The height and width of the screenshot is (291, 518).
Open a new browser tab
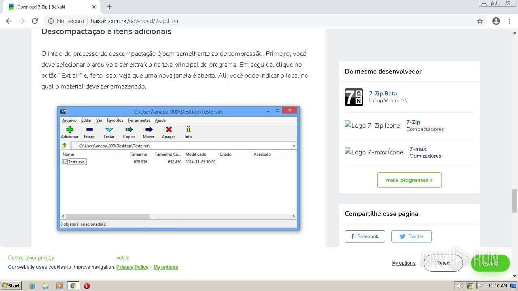[x=109, y=7]
